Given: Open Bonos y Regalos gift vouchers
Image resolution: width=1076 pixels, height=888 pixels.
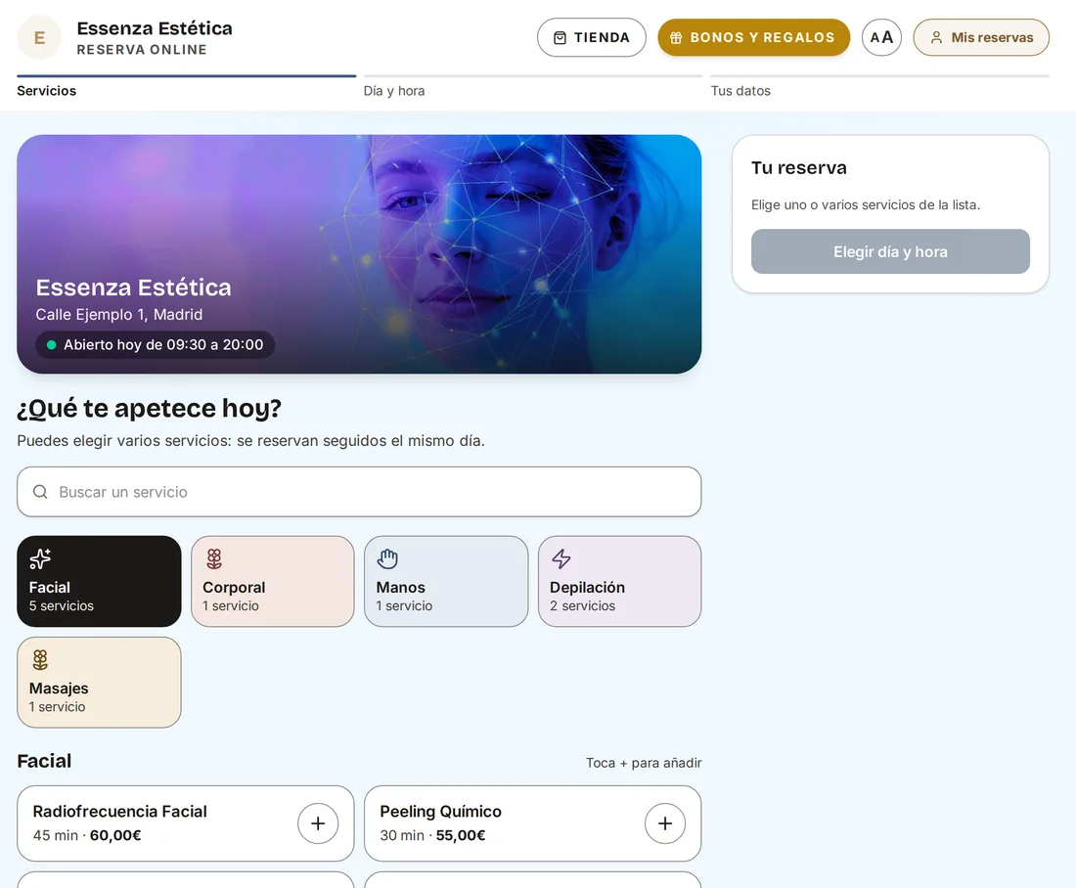Looking at the screenshot, I should 753,38.
